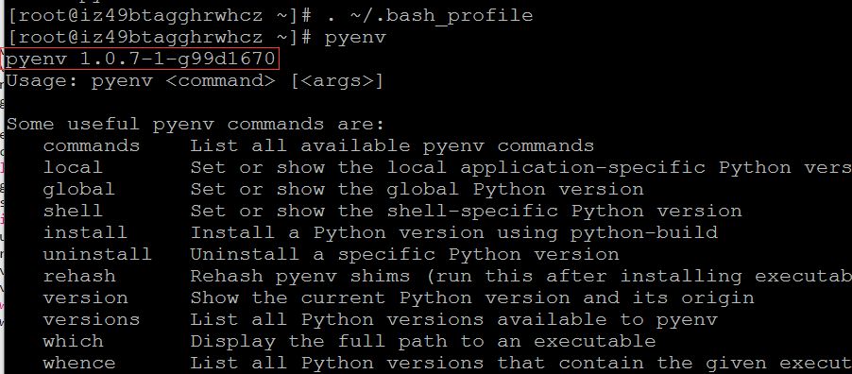The height and width of the screenshot is (374, 852).
Task: Click the 'pyenv 1.0.7-1-g99d1670' version line
Action: click(x=141, y=59)
